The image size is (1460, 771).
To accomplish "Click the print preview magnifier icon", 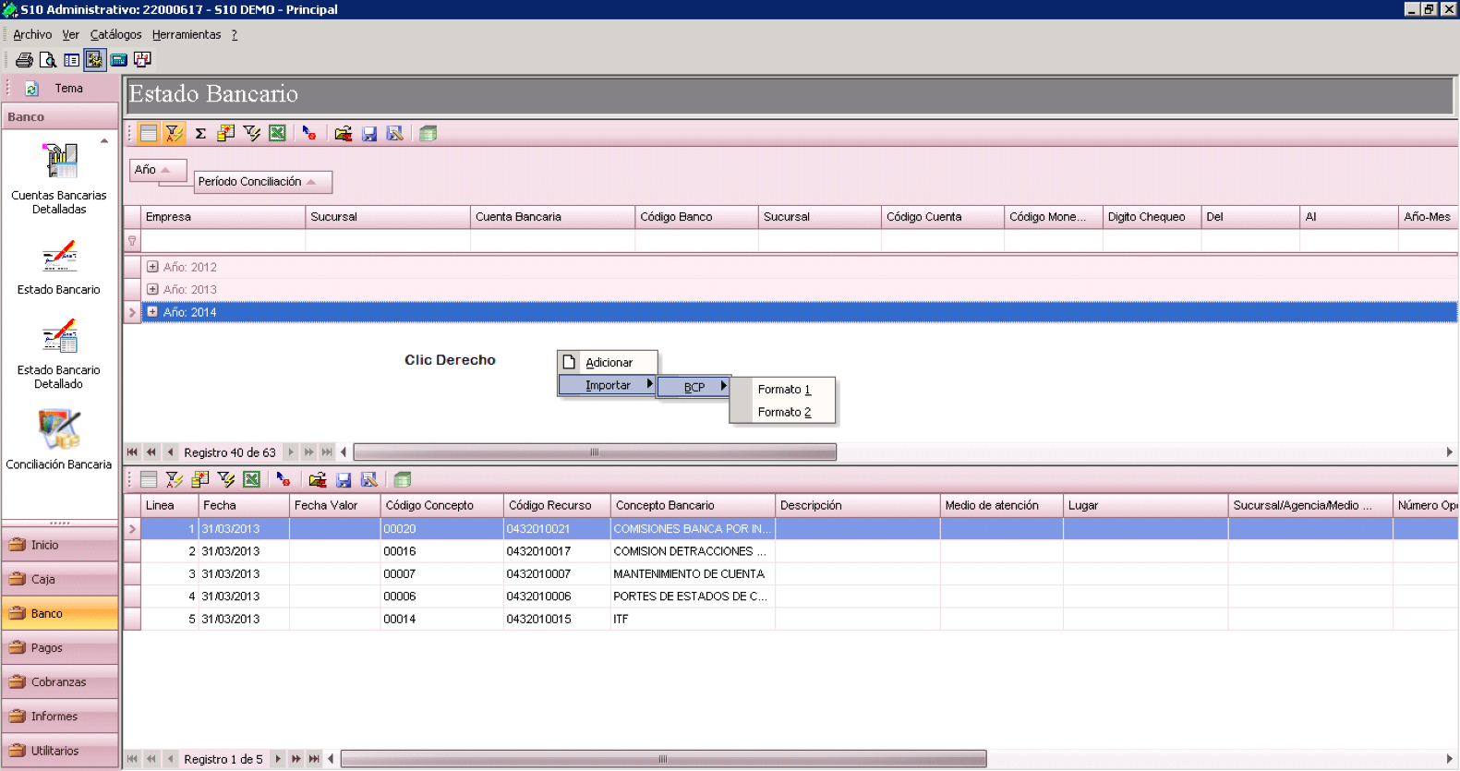I will pos(48,60).
